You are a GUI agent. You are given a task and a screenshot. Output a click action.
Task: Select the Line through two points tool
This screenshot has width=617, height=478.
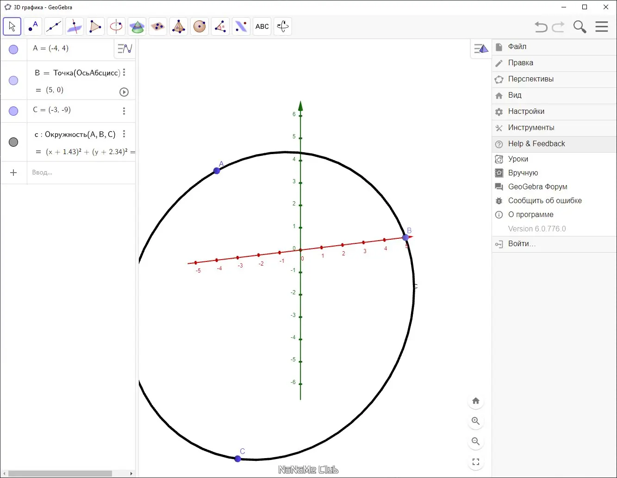pyautogui.click(x=54, y=26)
